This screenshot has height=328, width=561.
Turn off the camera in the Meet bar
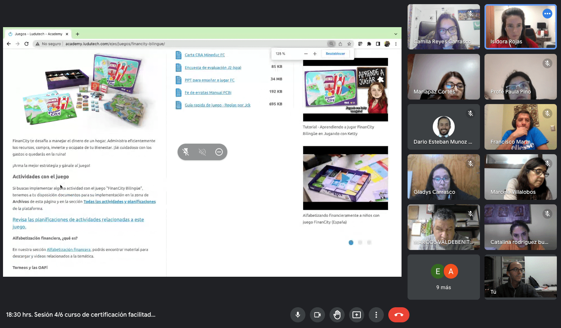(317, 315)
